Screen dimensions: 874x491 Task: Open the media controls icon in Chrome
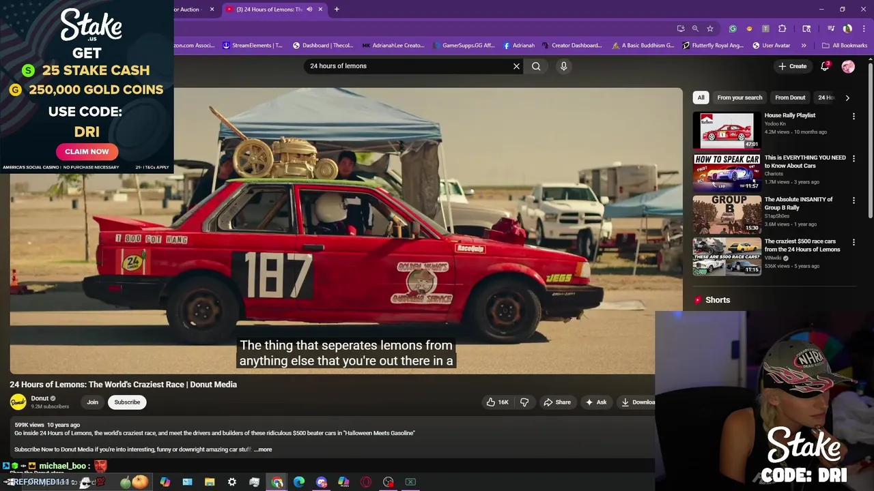[x=831, y=29]
